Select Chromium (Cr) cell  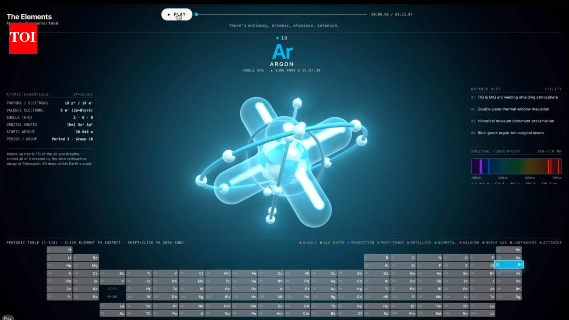(x=192, y=273)
